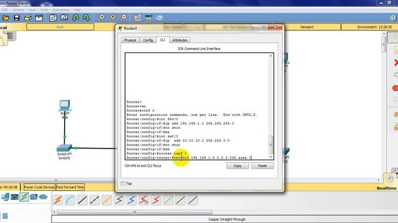The height and width of the screenshot is (223, 398).
Task: Select the Coaxial cable (blue zigzag)
Action: 131,200
